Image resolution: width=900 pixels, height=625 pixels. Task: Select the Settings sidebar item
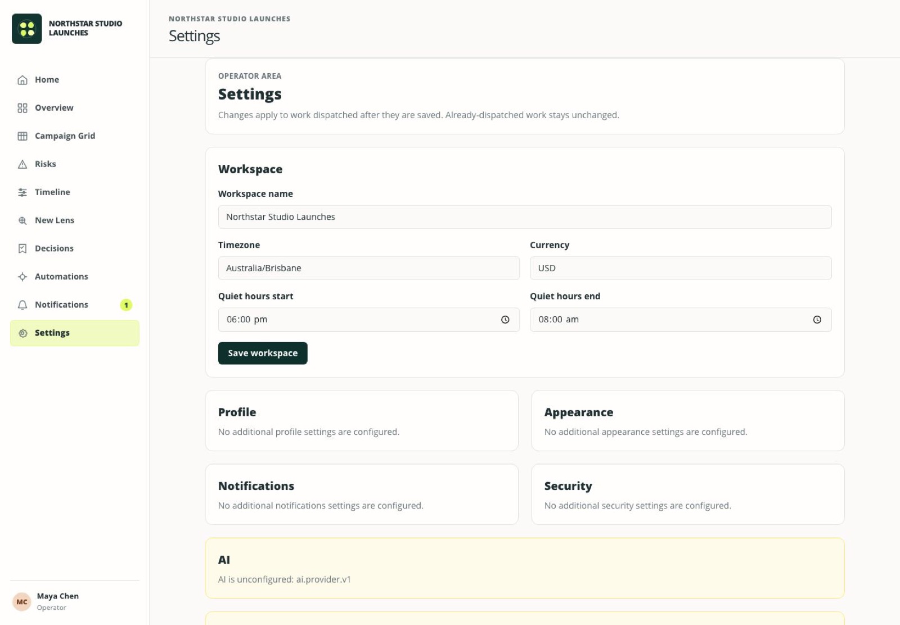click(75, 333)
